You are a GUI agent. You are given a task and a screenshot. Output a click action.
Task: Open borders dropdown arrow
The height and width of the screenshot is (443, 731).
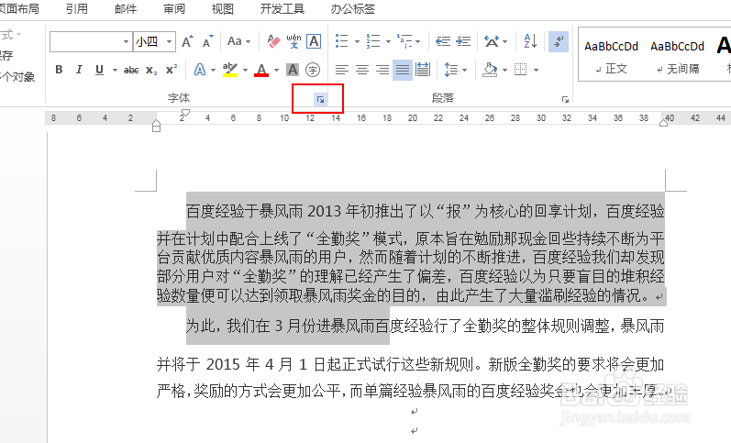pos(537,70)
